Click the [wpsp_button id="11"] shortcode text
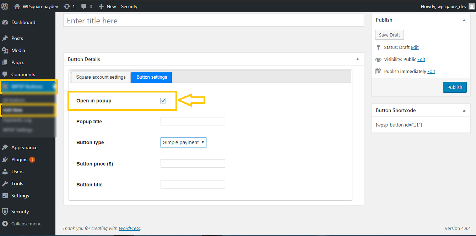Viewport: 476px width, 236px height. click(x=399, y=125)
